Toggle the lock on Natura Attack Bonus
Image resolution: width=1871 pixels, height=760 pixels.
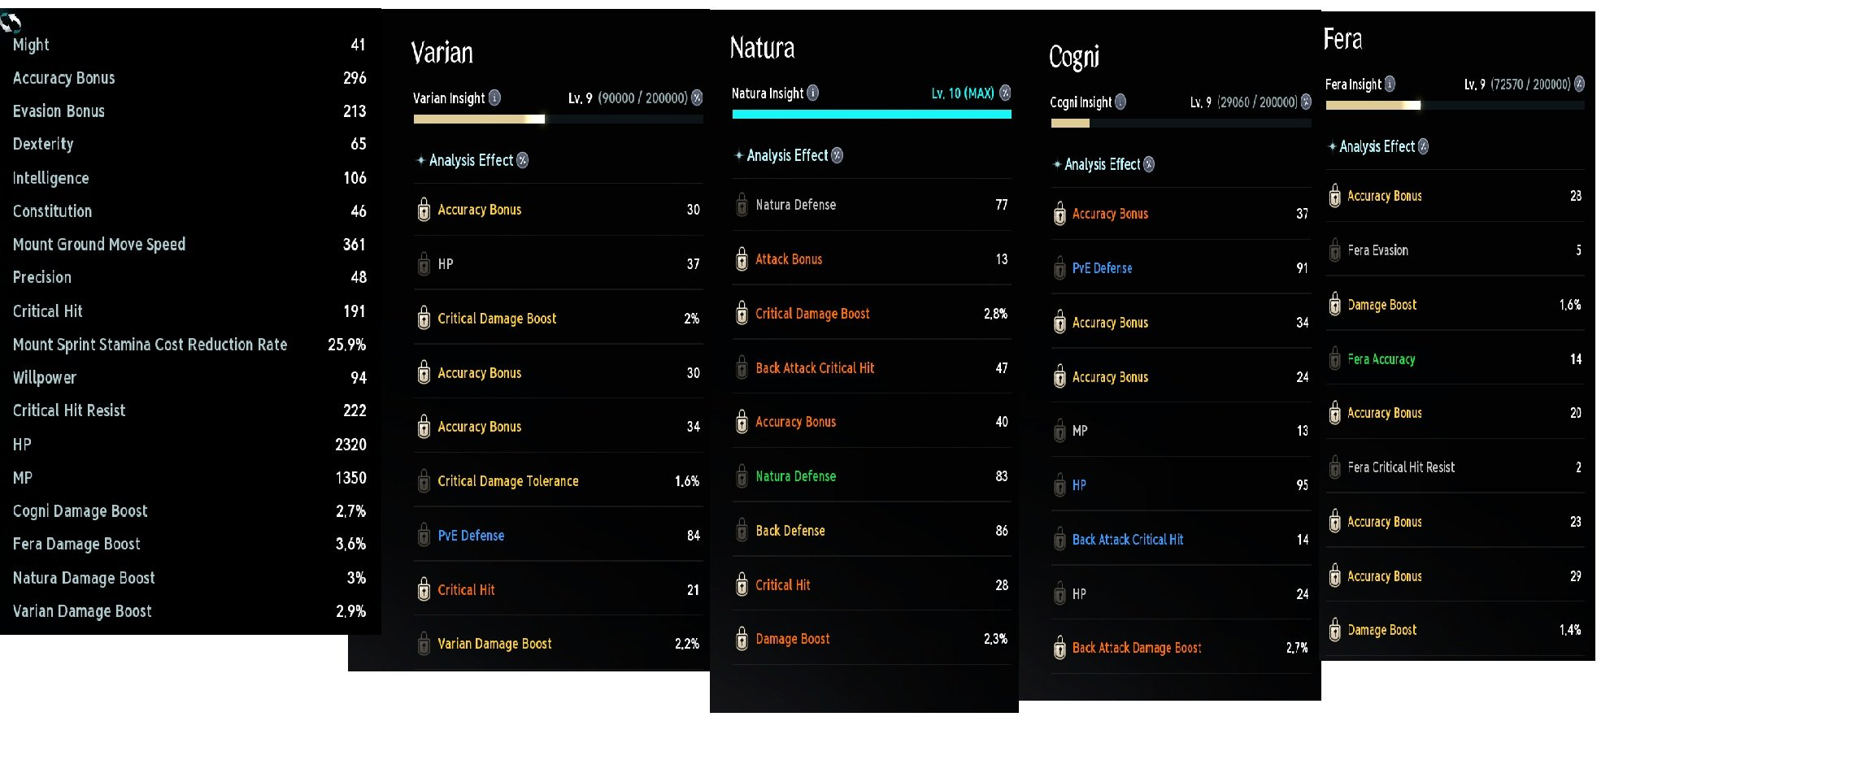point(742,259)
